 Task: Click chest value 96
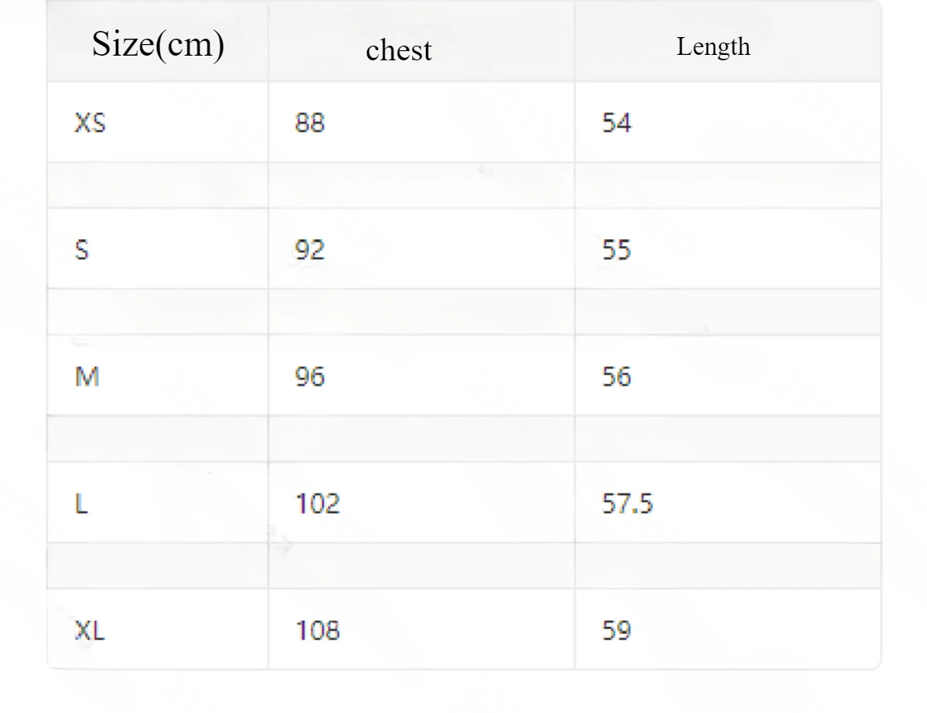(x=310, y=376)
